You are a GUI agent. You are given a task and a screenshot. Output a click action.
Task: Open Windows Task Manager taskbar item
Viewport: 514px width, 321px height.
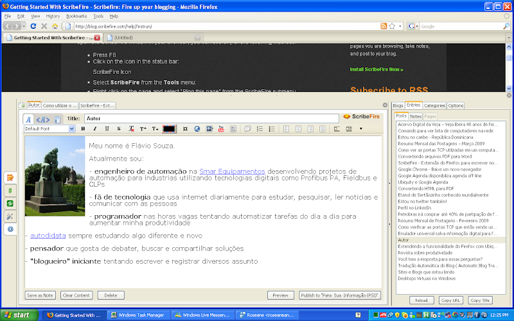[x=139, y=315]
